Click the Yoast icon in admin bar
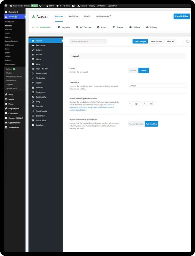195x256 pixels. click(x=73, y=6)
